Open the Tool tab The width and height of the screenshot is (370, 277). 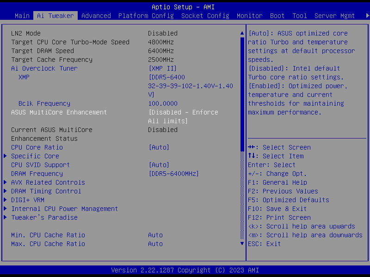[x=299, y=16]
